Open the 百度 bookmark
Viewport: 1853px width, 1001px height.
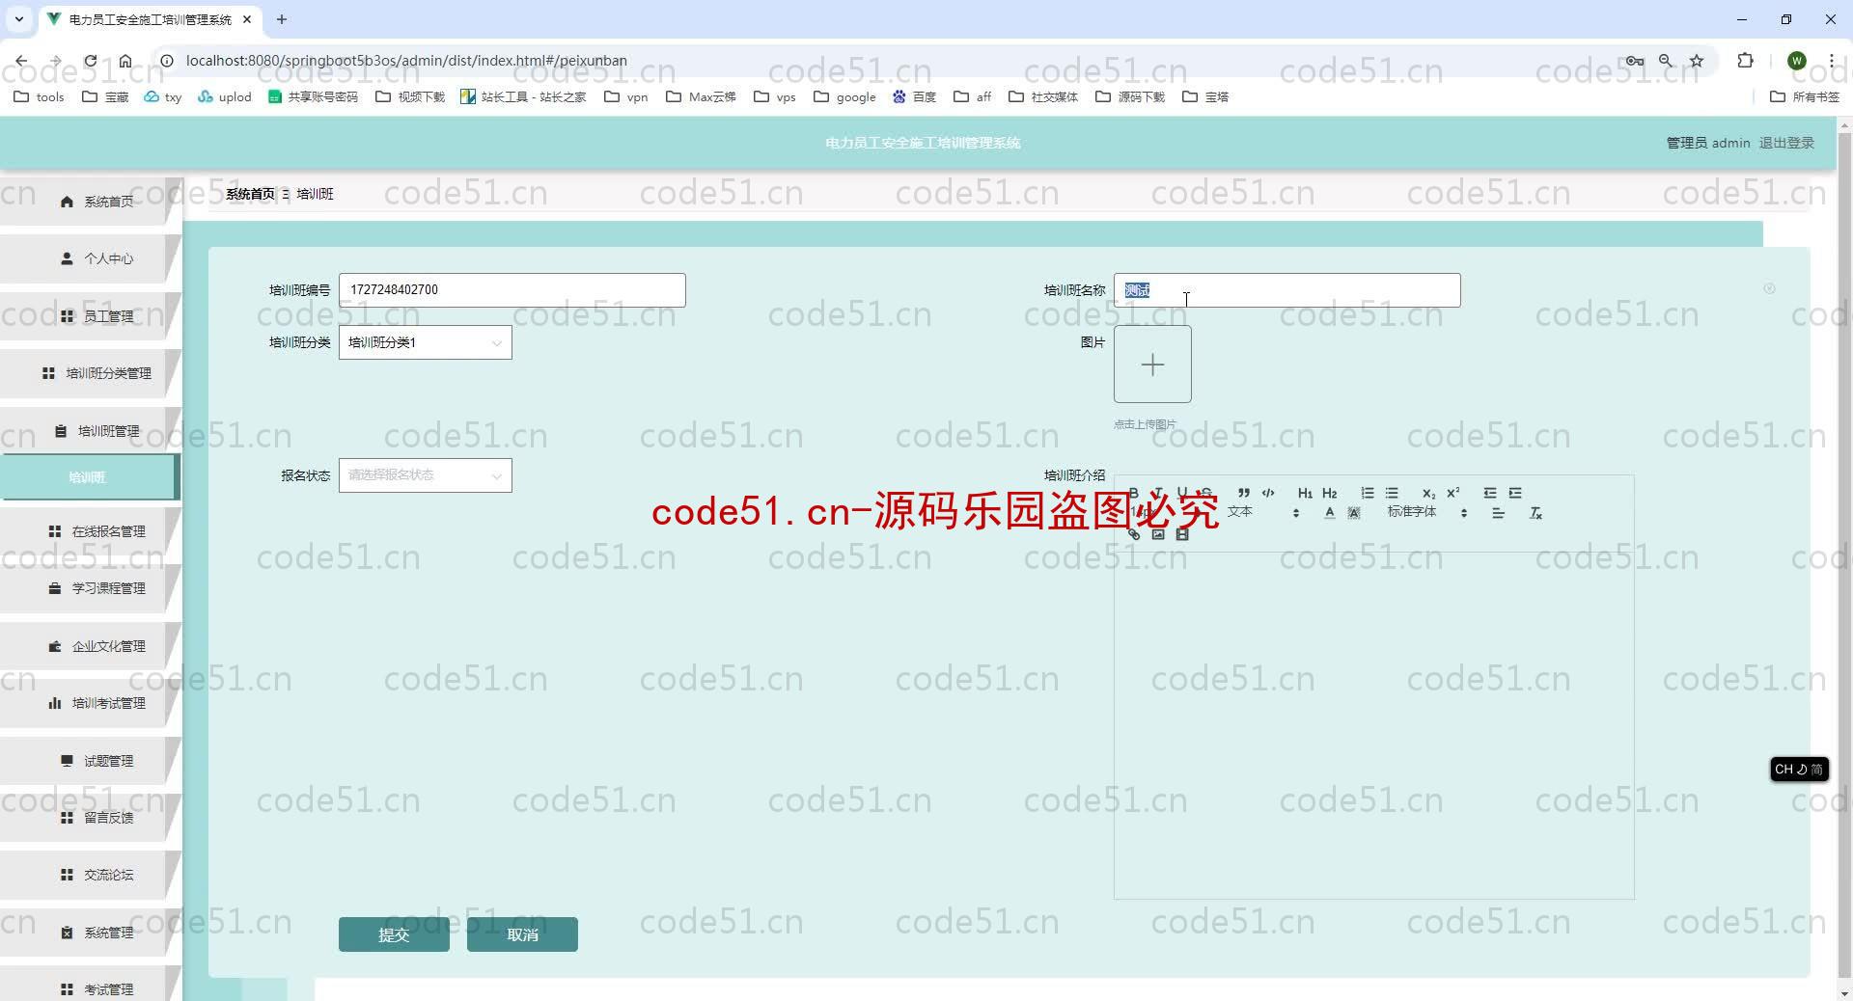pos(914,96)
